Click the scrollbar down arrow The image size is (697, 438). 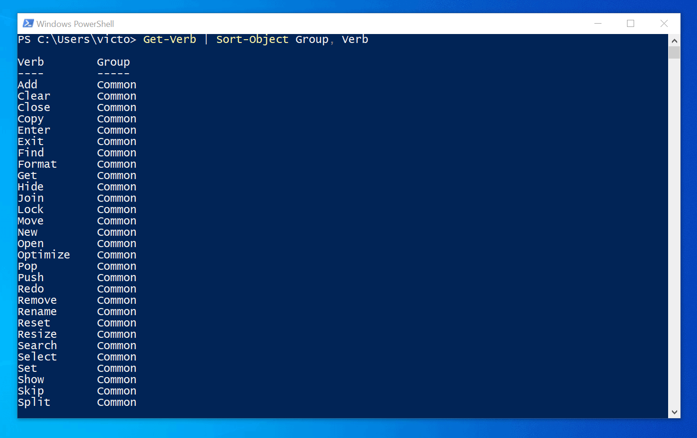tap(674, 412)
